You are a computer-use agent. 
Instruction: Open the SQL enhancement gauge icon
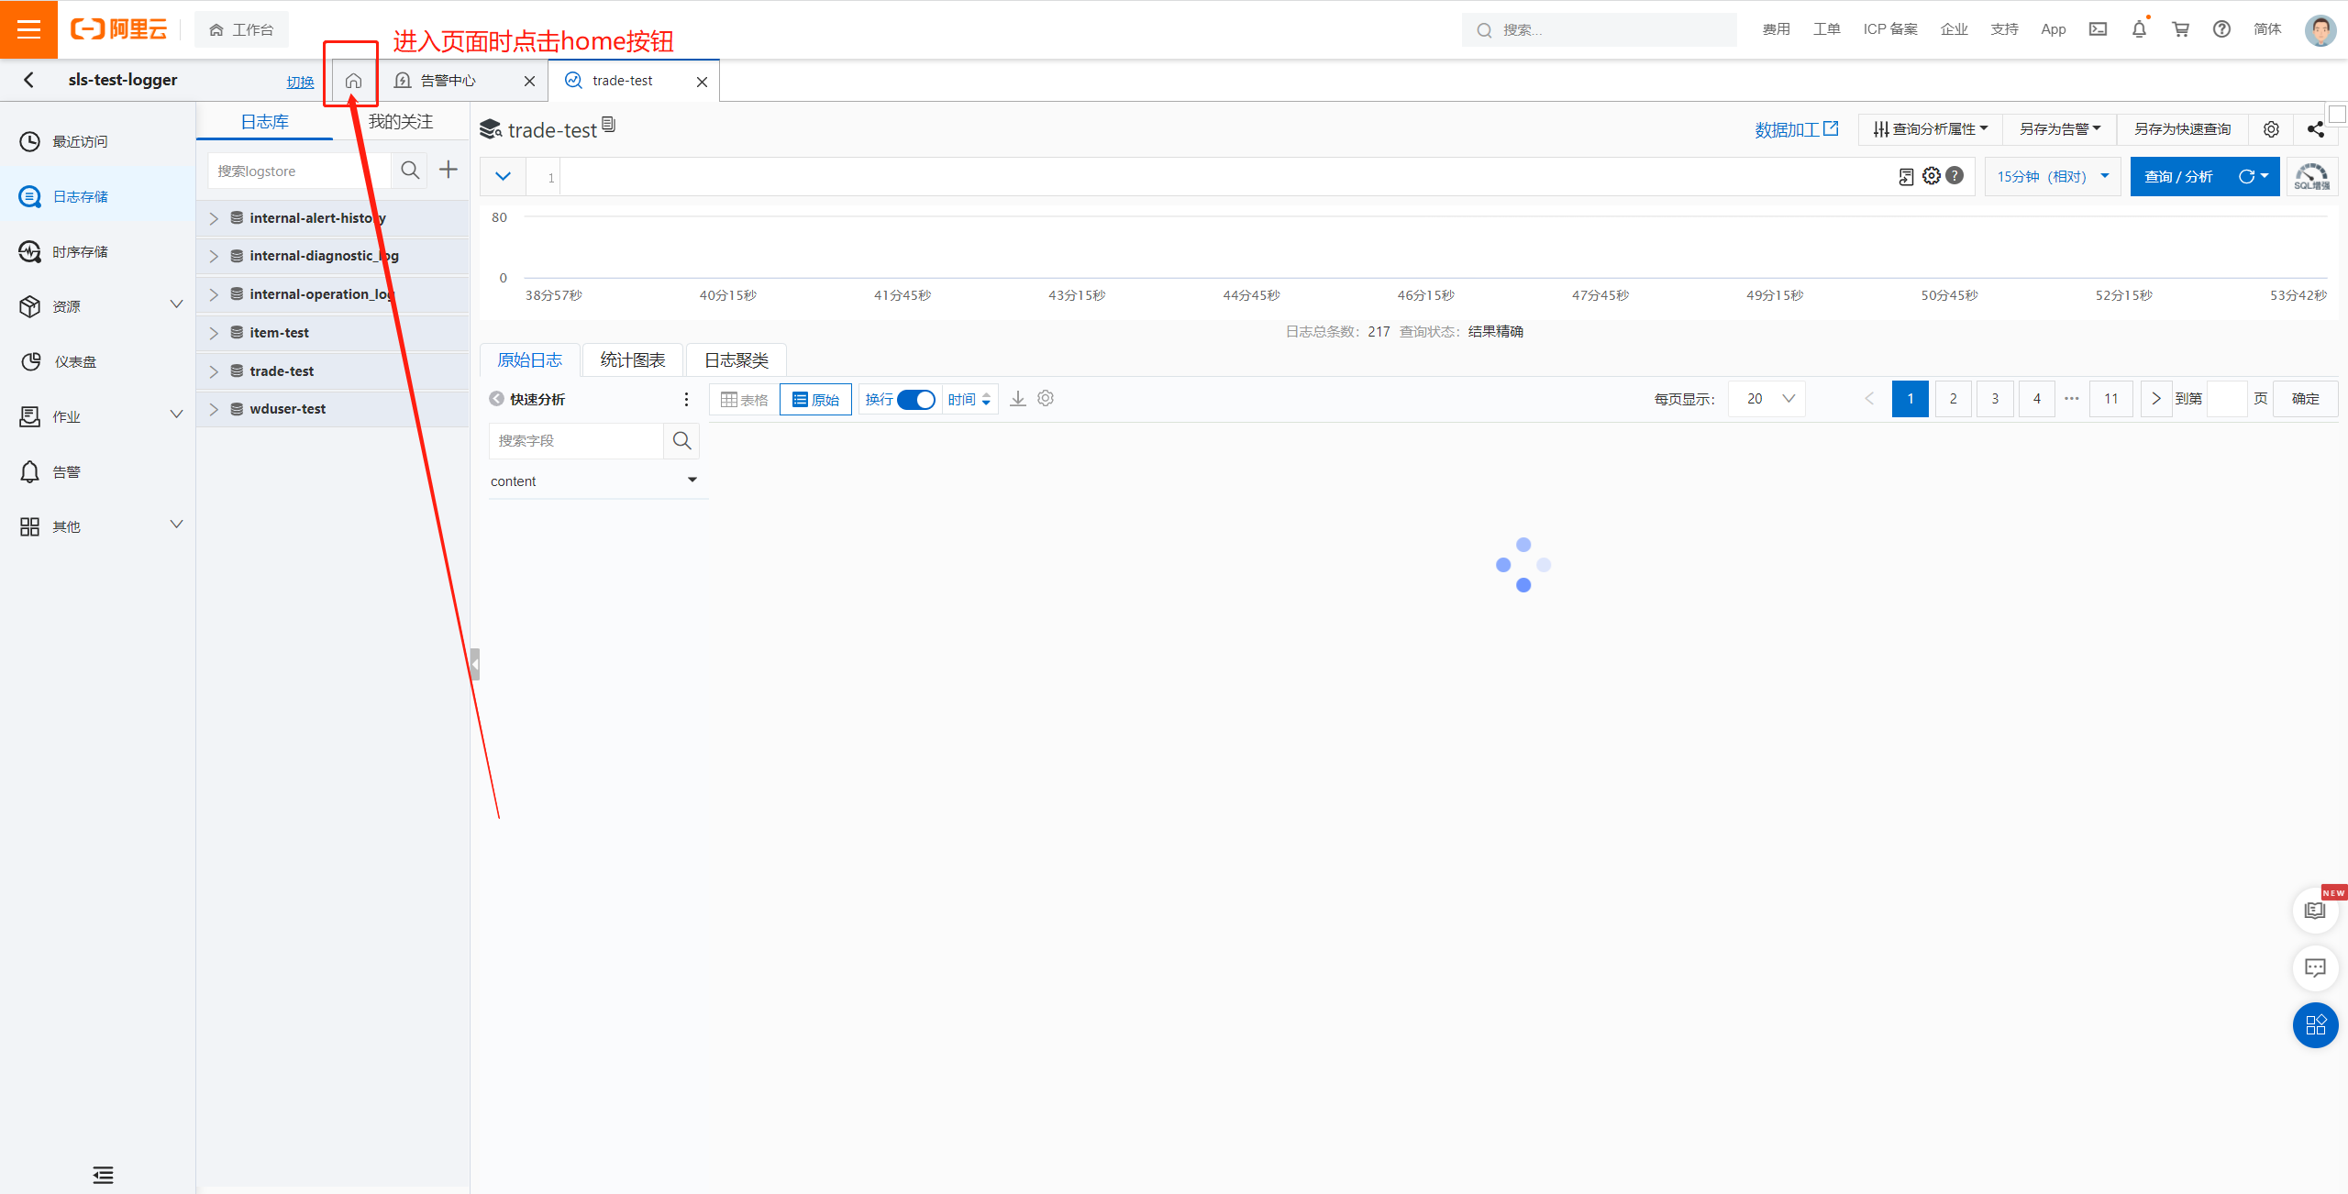pos(2311,176)
